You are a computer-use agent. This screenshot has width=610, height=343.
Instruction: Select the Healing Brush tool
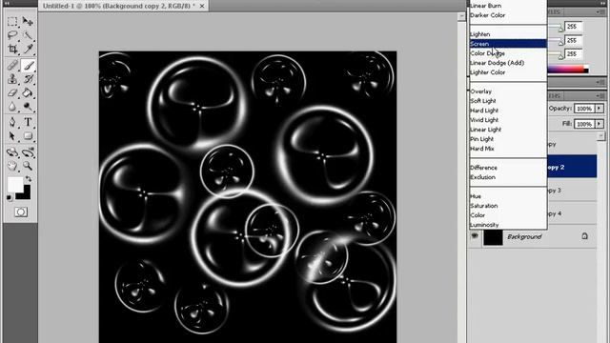tap(12, 65)
